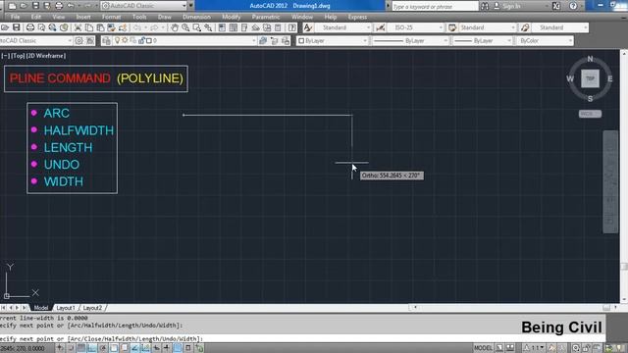
Task: Open the Draw menu
Action: click(165, 18)
